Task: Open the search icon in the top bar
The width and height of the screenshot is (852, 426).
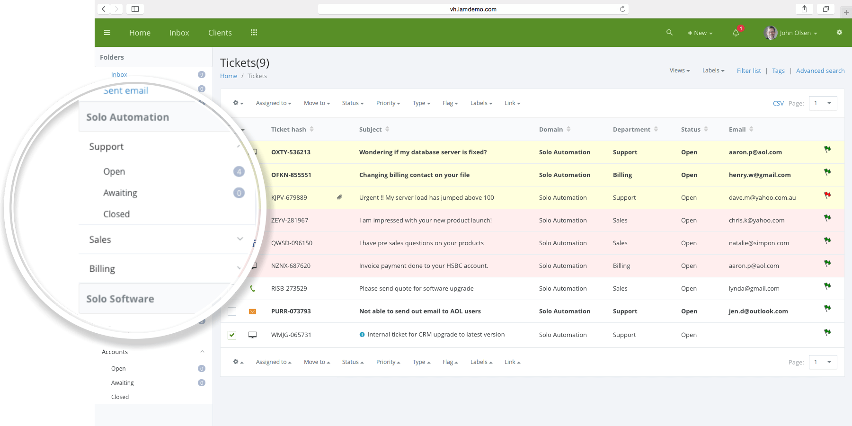Action: coord(669,33)
